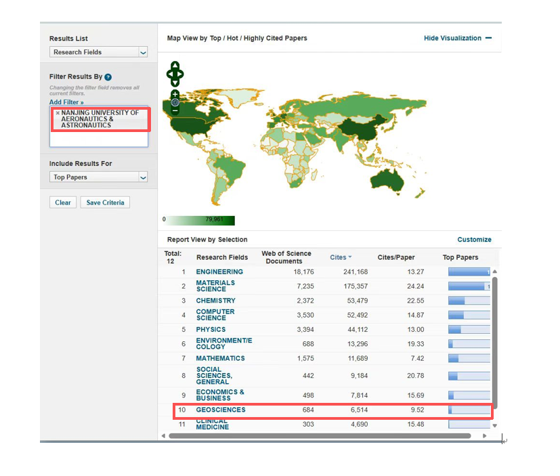Image resolution: width=560 pixels, height=476 pixels.
Task: Zoom in on the world map
Action: tap(175, 94)
